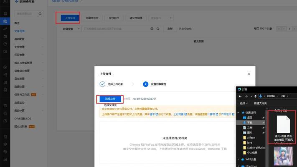Click the back arrow to the bucket list
Screen dimensions: 297x167
click(17, 2)
